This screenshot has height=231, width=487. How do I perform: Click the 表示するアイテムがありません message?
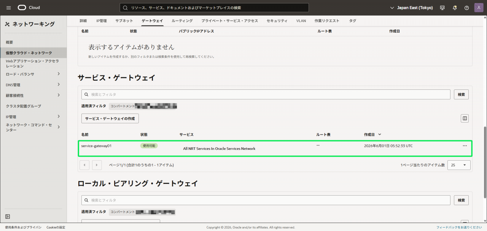(x=131, y=47)
